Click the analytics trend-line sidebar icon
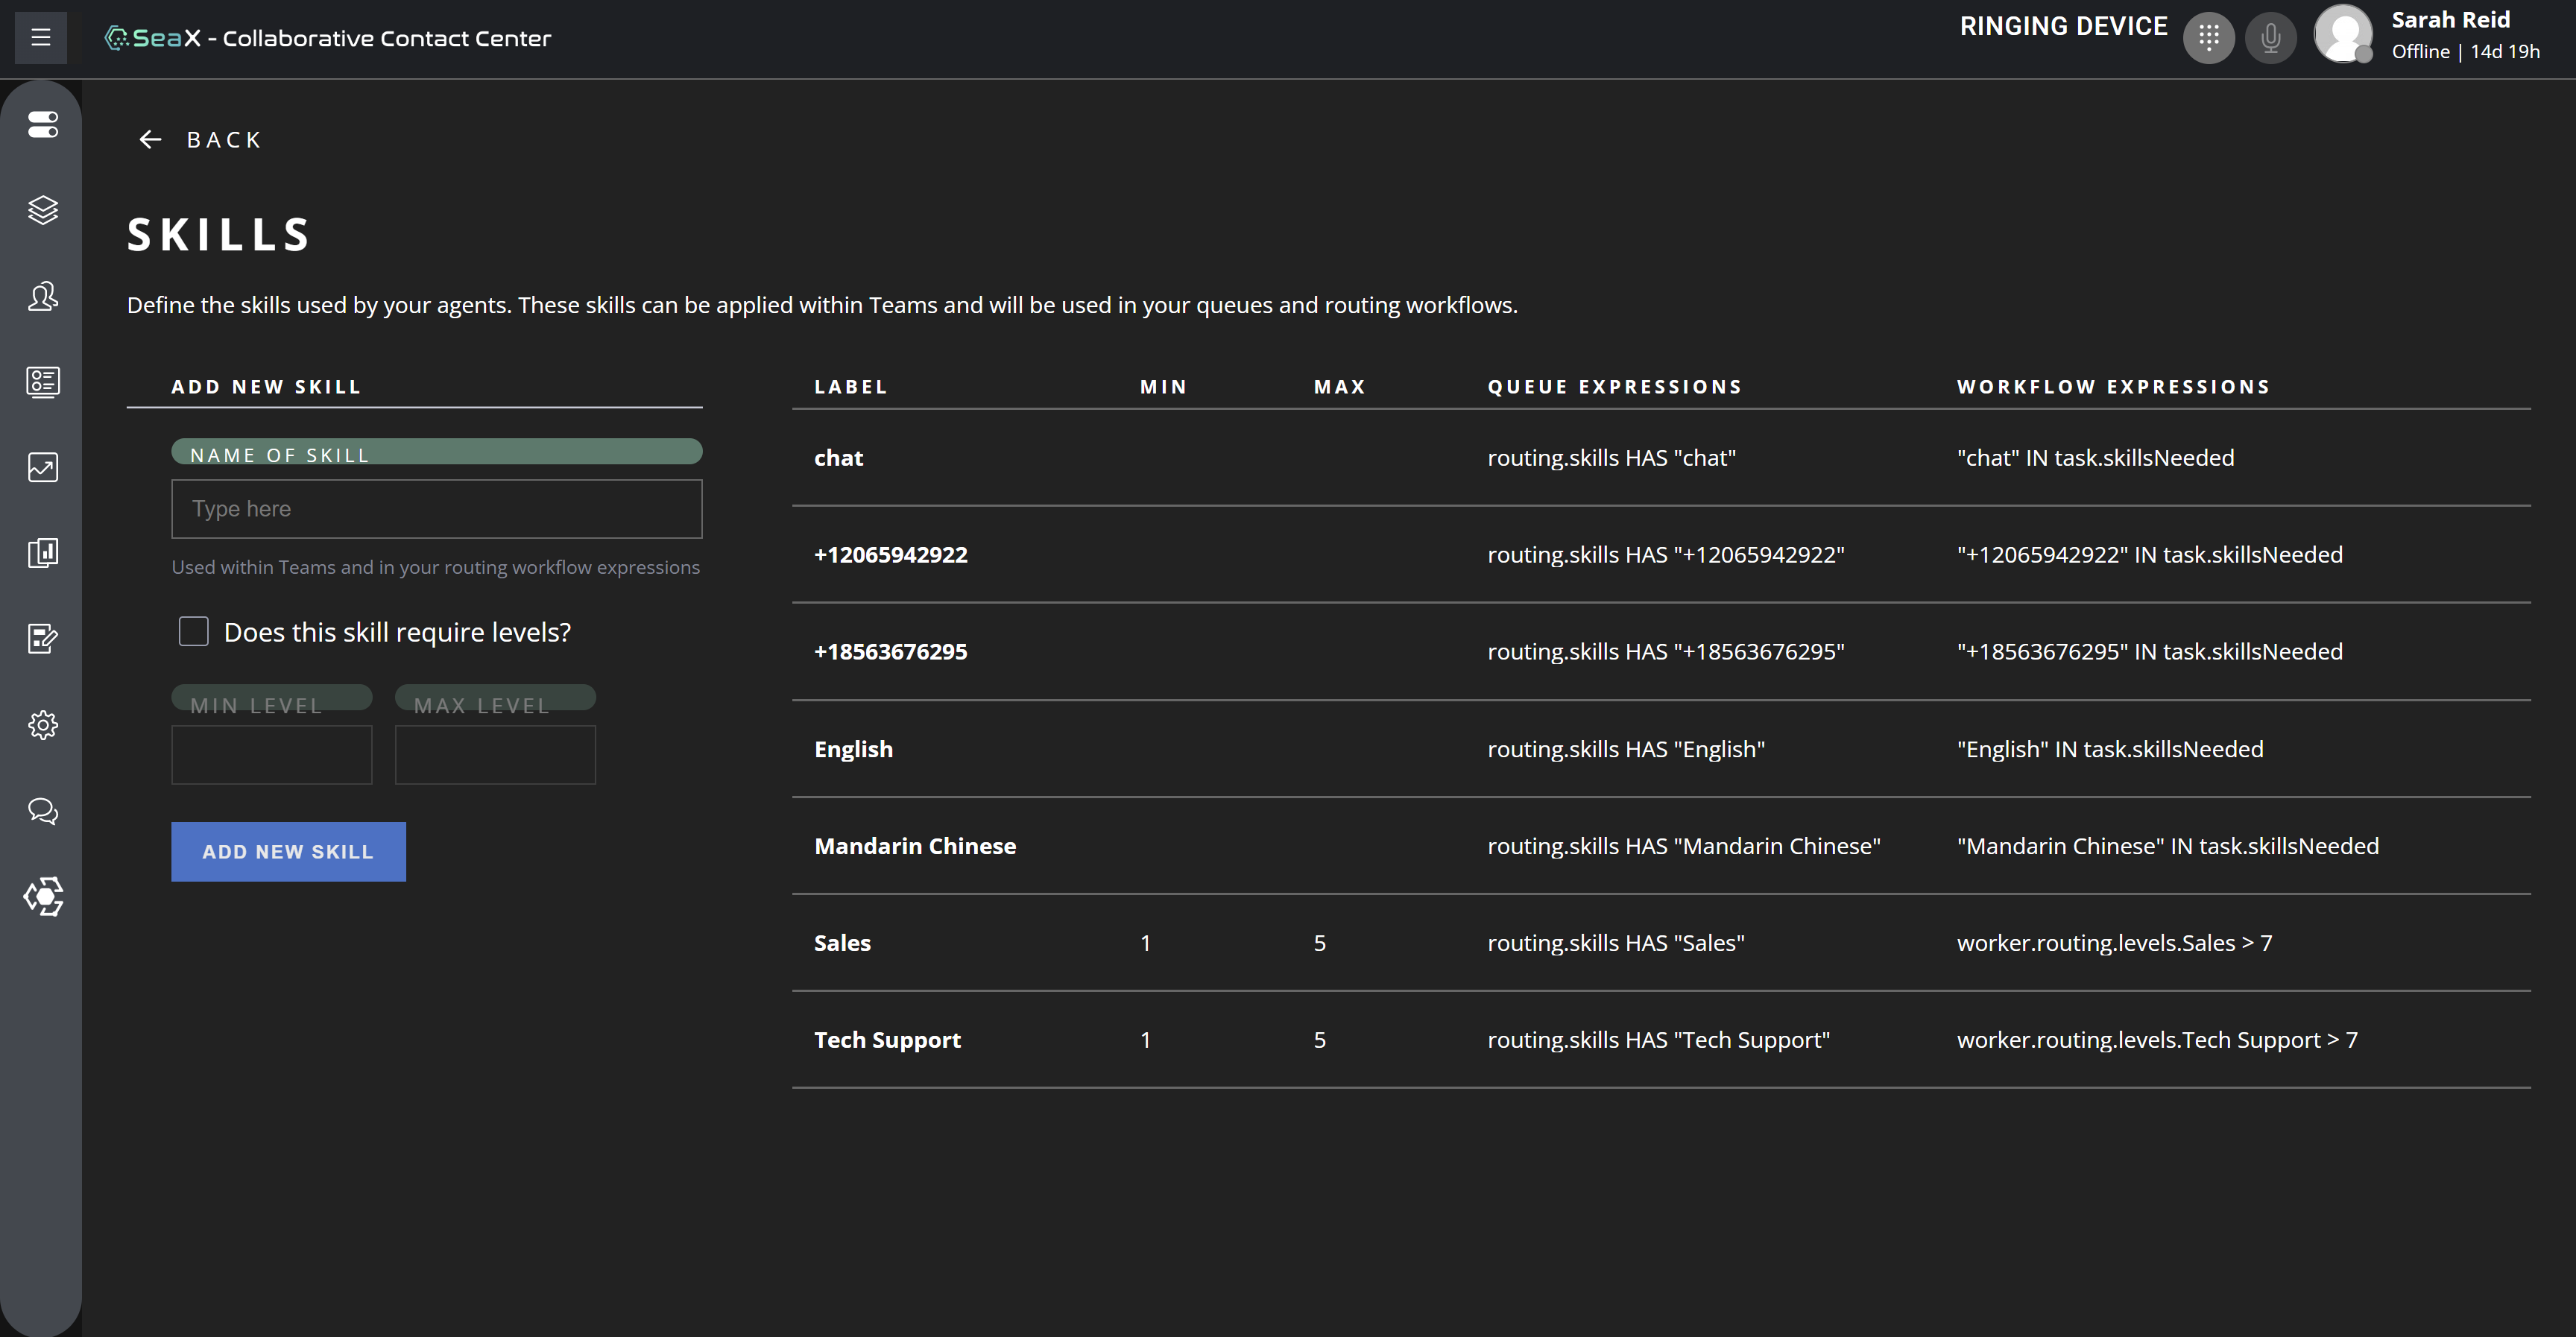 [42, 467]
